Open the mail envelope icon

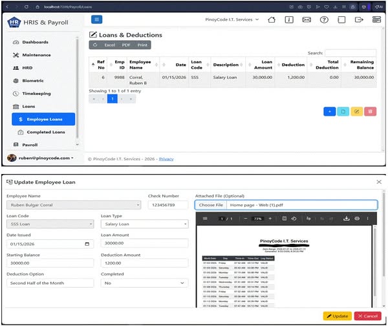tap(307, 19)
